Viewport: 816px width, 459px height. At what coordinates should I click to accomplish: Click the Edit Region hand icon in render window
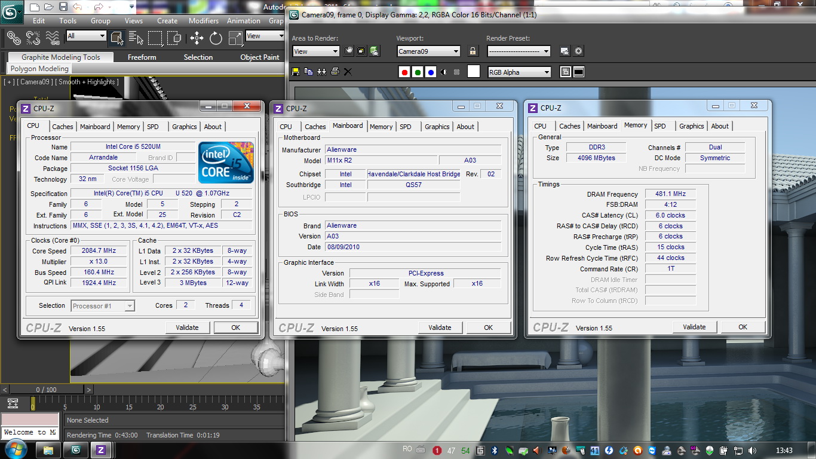click(349, 51)
